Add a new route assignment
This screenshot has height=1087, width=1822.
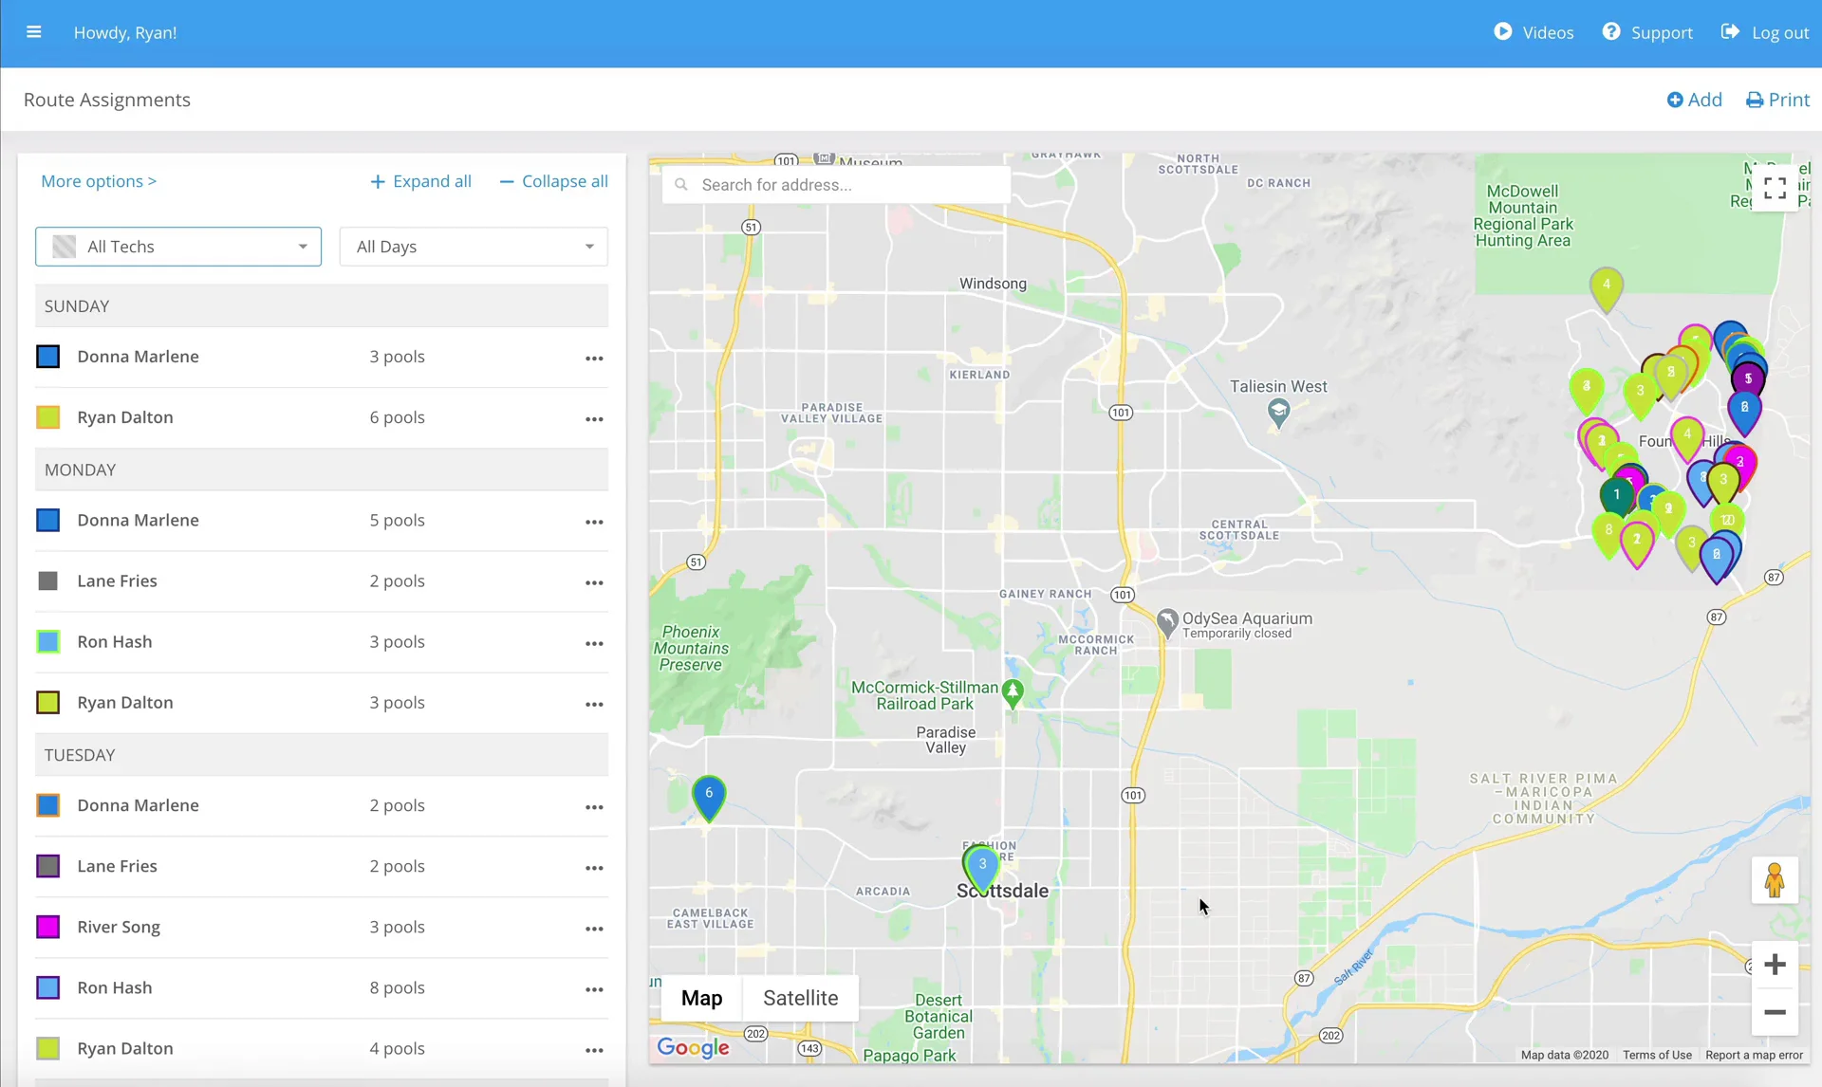click(x=1695, y=100)
